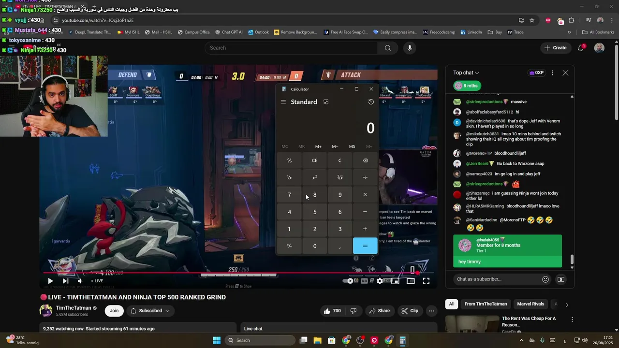Mute the video volume icon
Viewport: 619px width, 348px height.
[x=80, y=281]
